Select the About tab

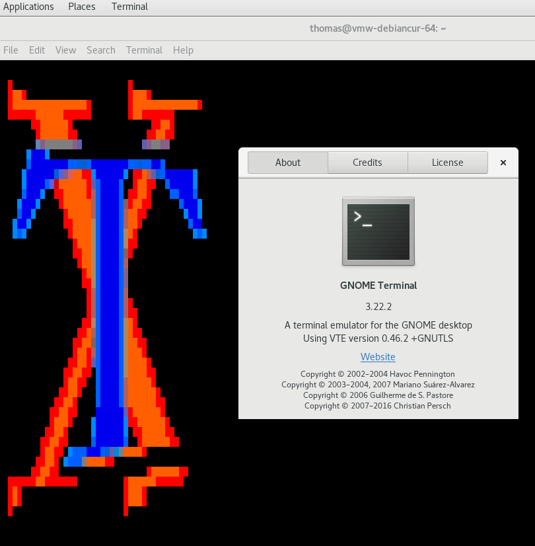[x=288, y=163]
